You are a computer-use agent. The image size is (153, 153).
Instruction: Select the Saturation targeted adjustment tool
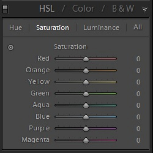click(x=11, y=48)
